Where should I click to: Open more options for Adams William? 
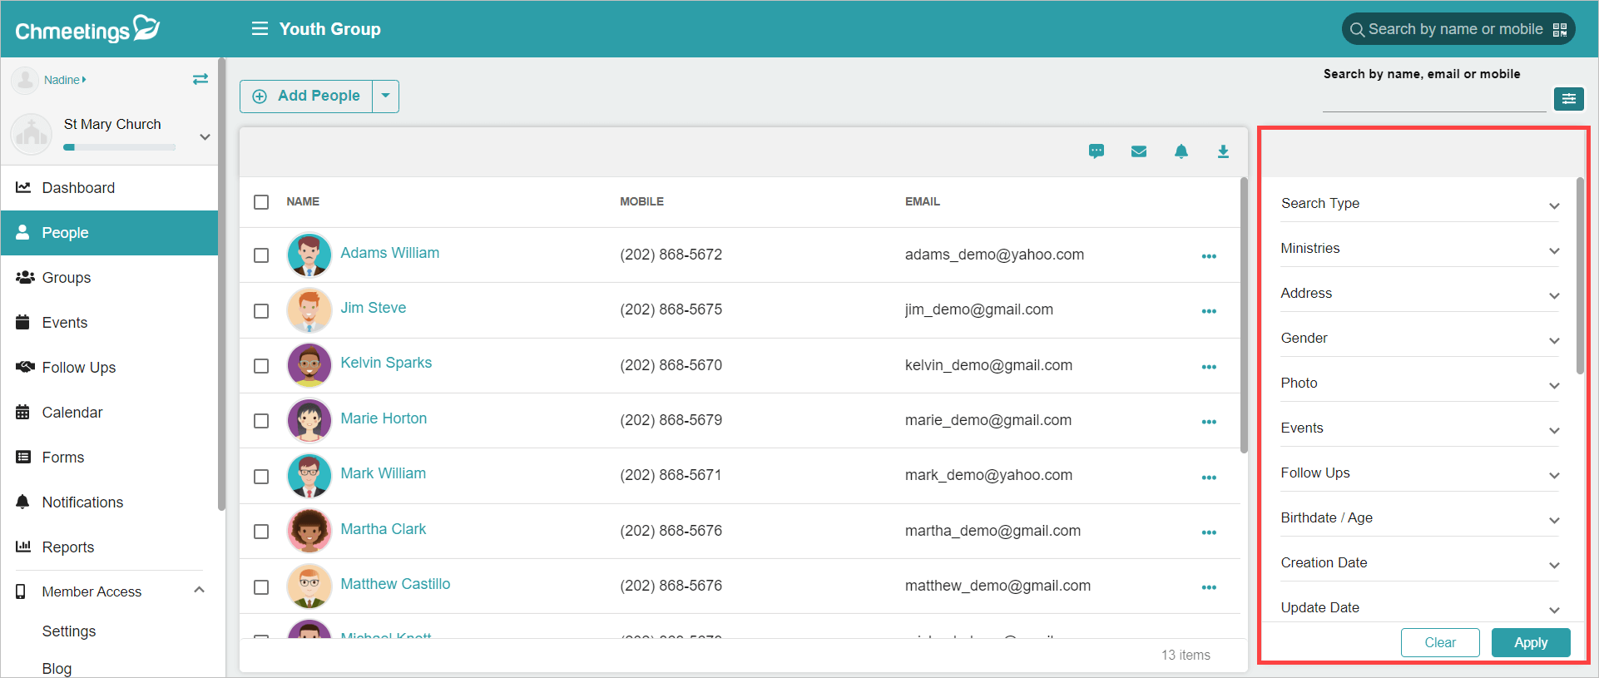1209,256
